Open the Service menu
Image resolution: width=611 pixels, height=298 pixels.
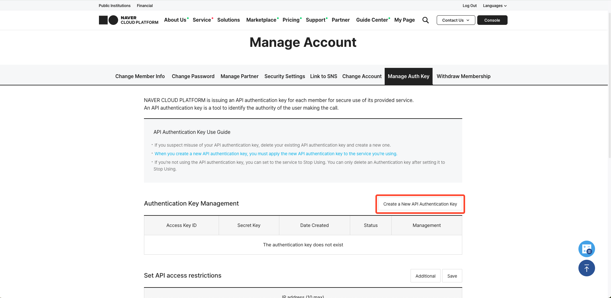click(202, 20)
